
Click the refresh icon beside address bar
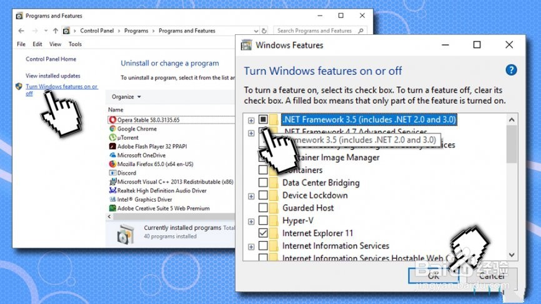(x=264, y=31)
